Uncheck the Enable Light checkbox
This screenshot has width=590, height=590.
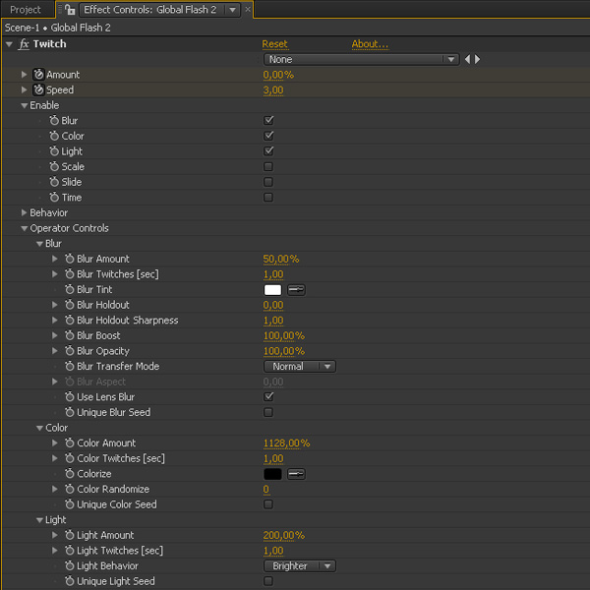268,151
